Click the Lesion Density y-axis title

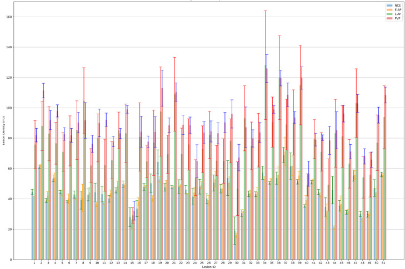point(4,130)
